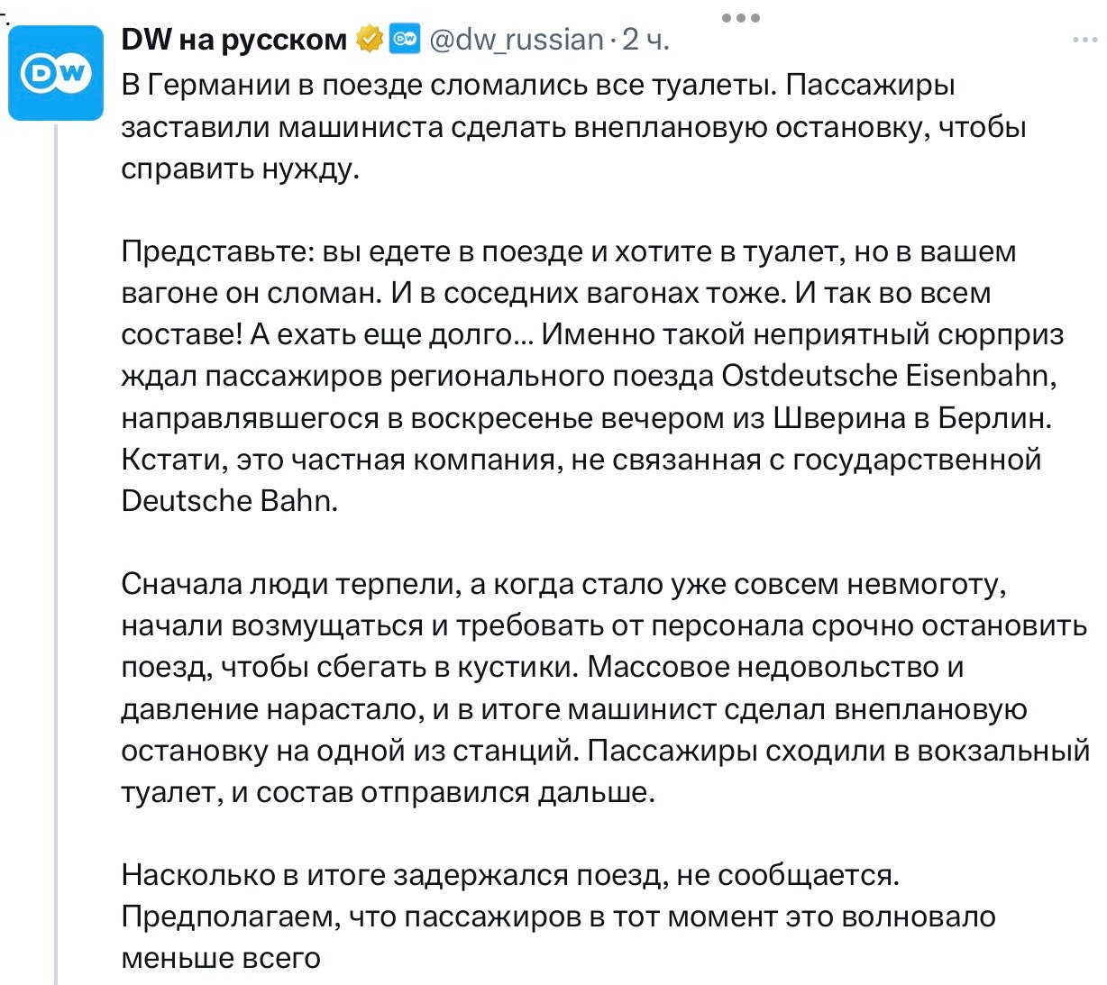
Task: Click the words 'Deutsche Bahn.'
Action: 230,501
